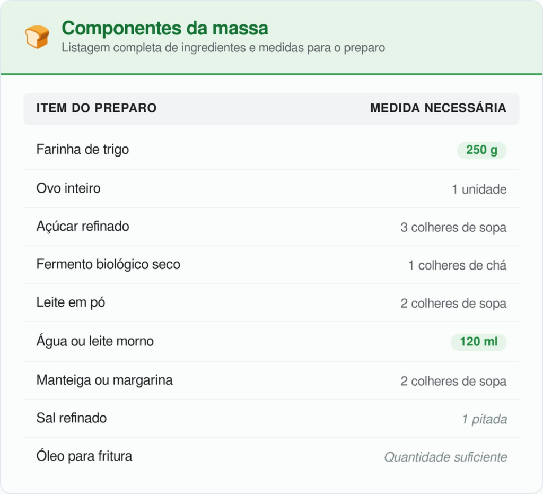543x494 pixels.
Task: Select the Leite em pó ingredient
Action: tap(71, 303)
